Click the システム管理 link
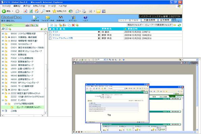201x134 pixels. coord(161,17)
